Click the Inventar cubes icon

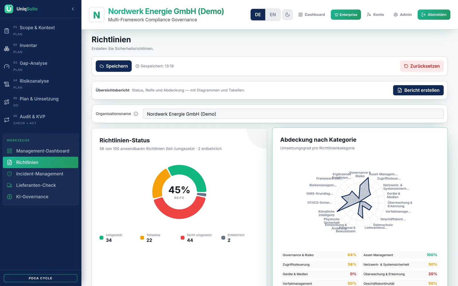tap(7, 49)
